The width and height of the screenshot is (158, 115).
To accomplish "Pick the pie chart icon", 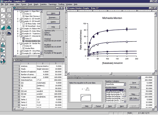I will 3,61.
